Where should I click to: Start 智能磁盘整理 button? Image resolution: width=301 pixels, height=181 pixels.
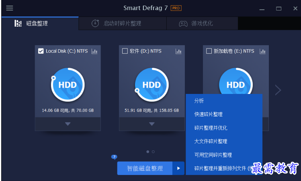(x=145, y=168)
